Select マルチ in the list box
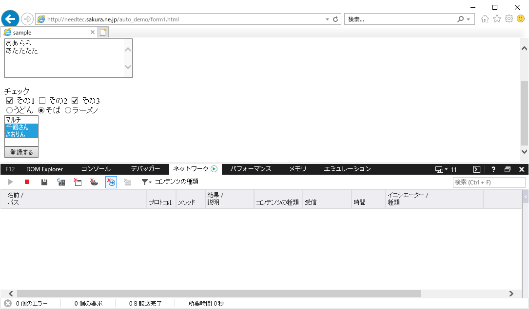This screenshot has width=529, height=309. point(21,120)
